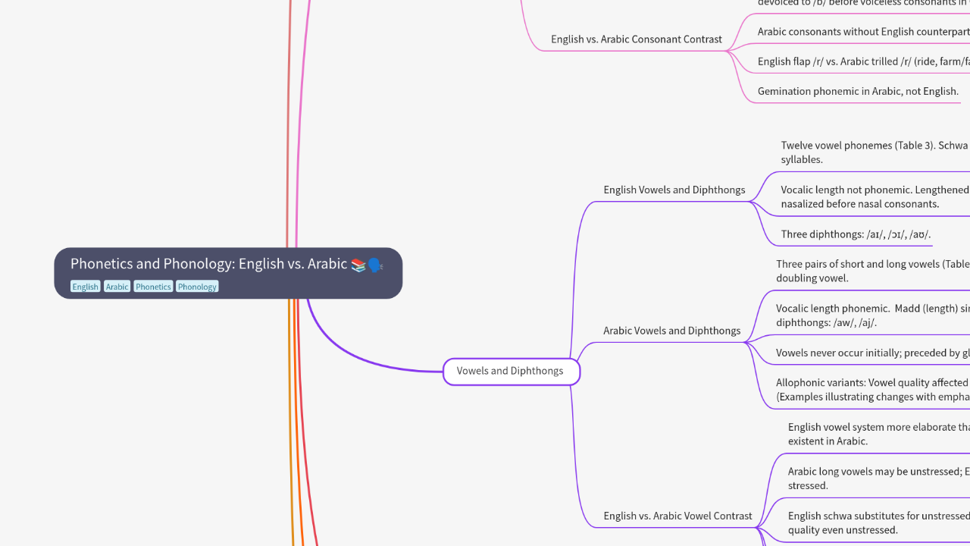Select 'English schwa substitutes' leaf node
Screen dimensions: 970x546
pyautogui.click(x=878, y=522)
